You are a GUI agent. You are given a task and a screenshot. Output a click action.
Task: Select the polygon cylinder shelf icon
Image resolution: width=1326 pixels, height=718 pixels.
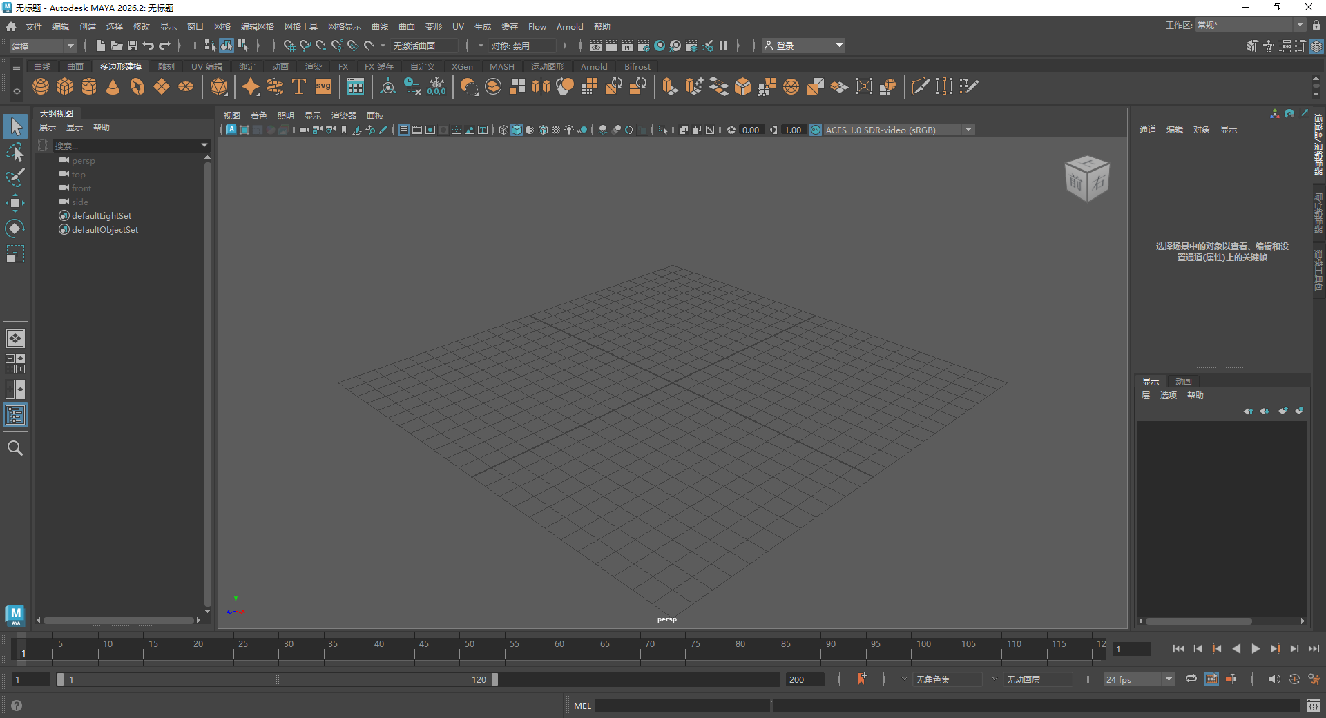click(x=89, y=86)
